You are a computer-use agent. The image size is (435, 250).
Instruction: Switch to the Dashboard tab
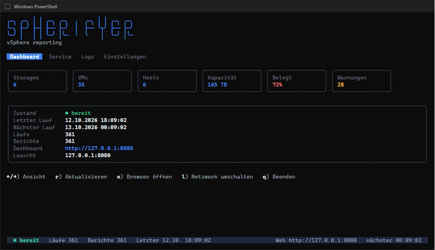coord(24,56)
